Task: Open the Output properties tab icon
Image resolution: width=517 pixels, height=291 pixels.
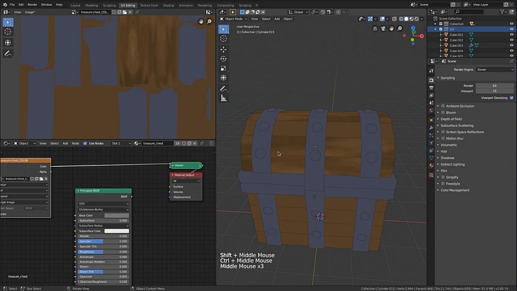Action: (431, 88)
